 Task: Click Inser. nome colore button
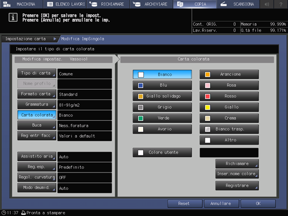point(237,174)
